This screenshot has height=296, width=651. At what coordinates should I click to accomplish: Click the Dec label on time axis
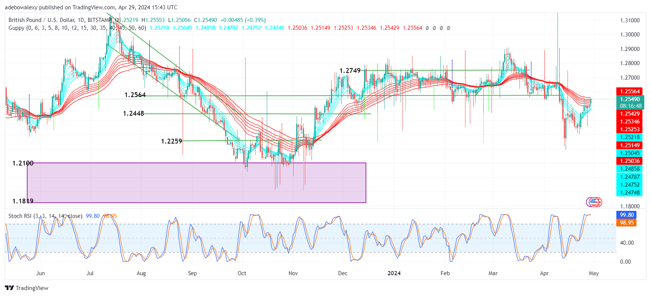[343, 273]
